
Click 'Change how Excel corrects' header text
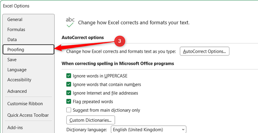pyautogui.click(x=134, y=23)
